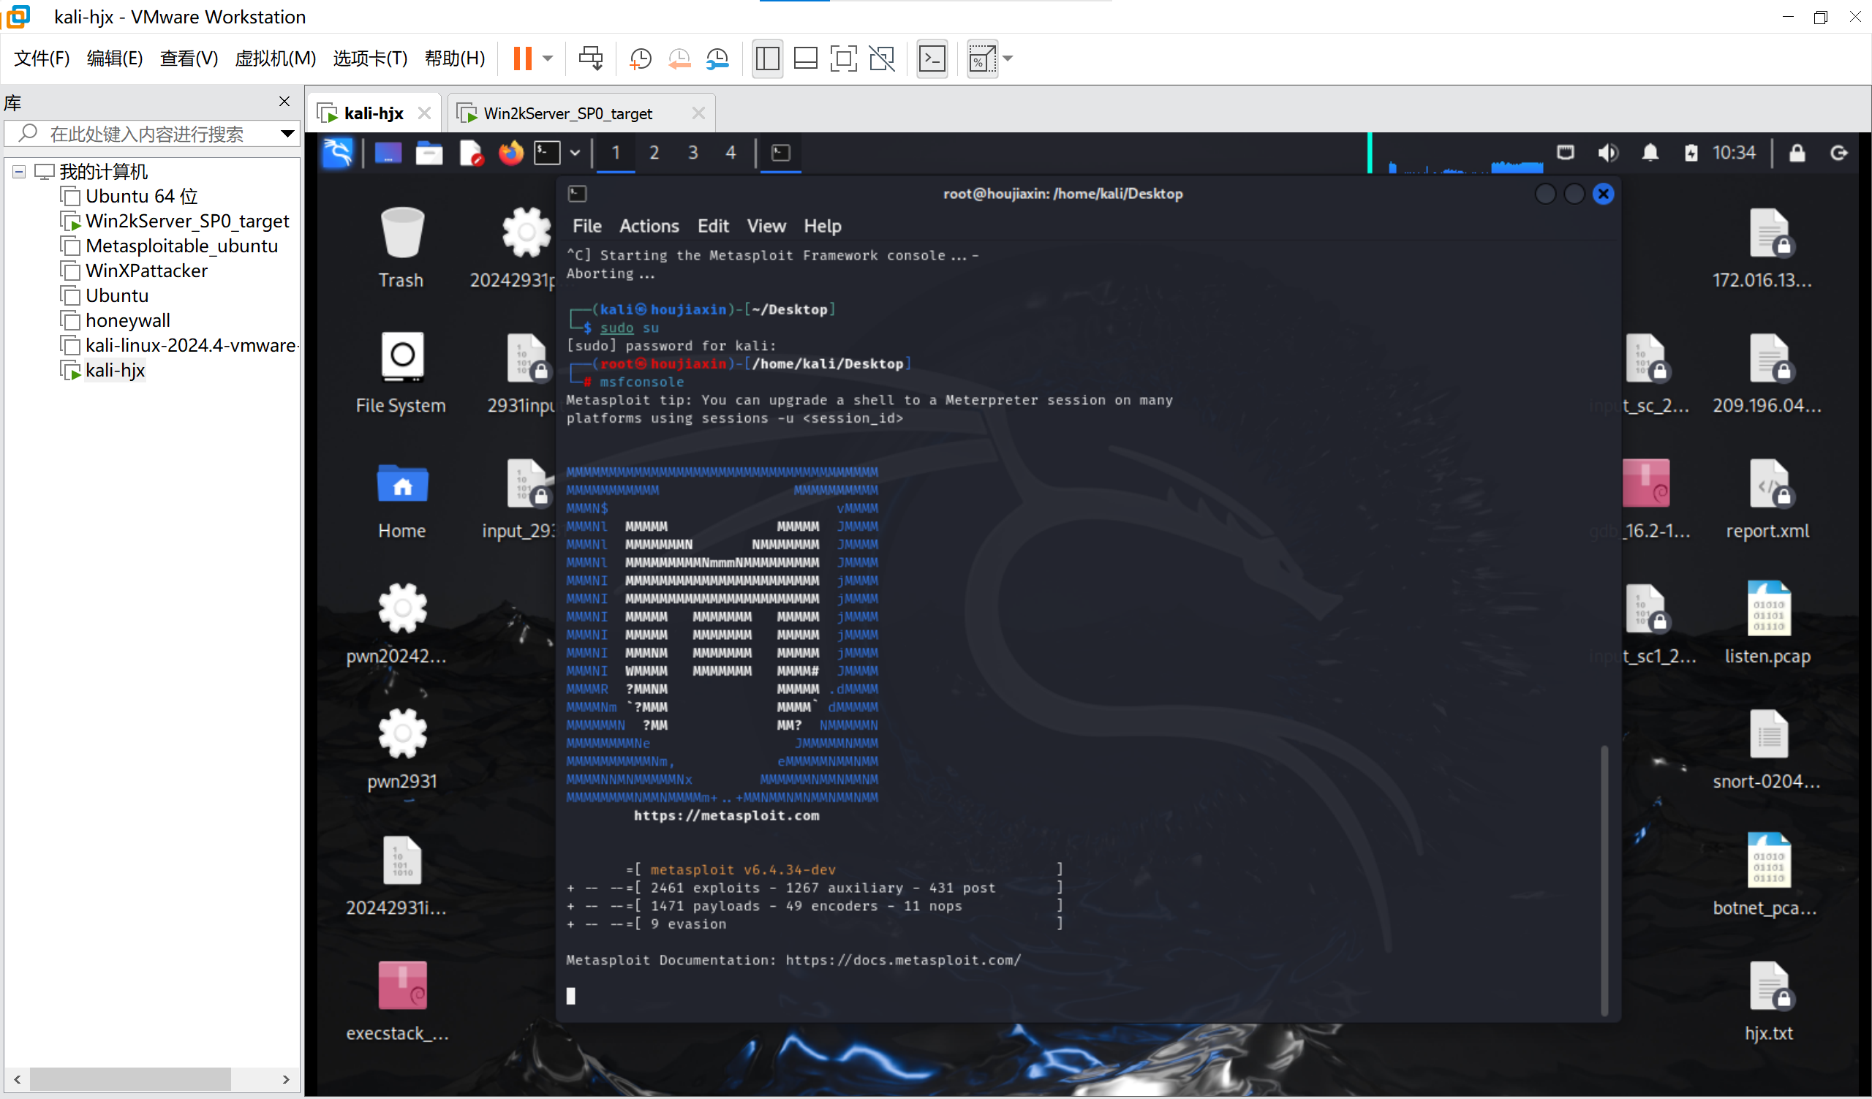Open the Kali applications menu icon

pos(338,153)
